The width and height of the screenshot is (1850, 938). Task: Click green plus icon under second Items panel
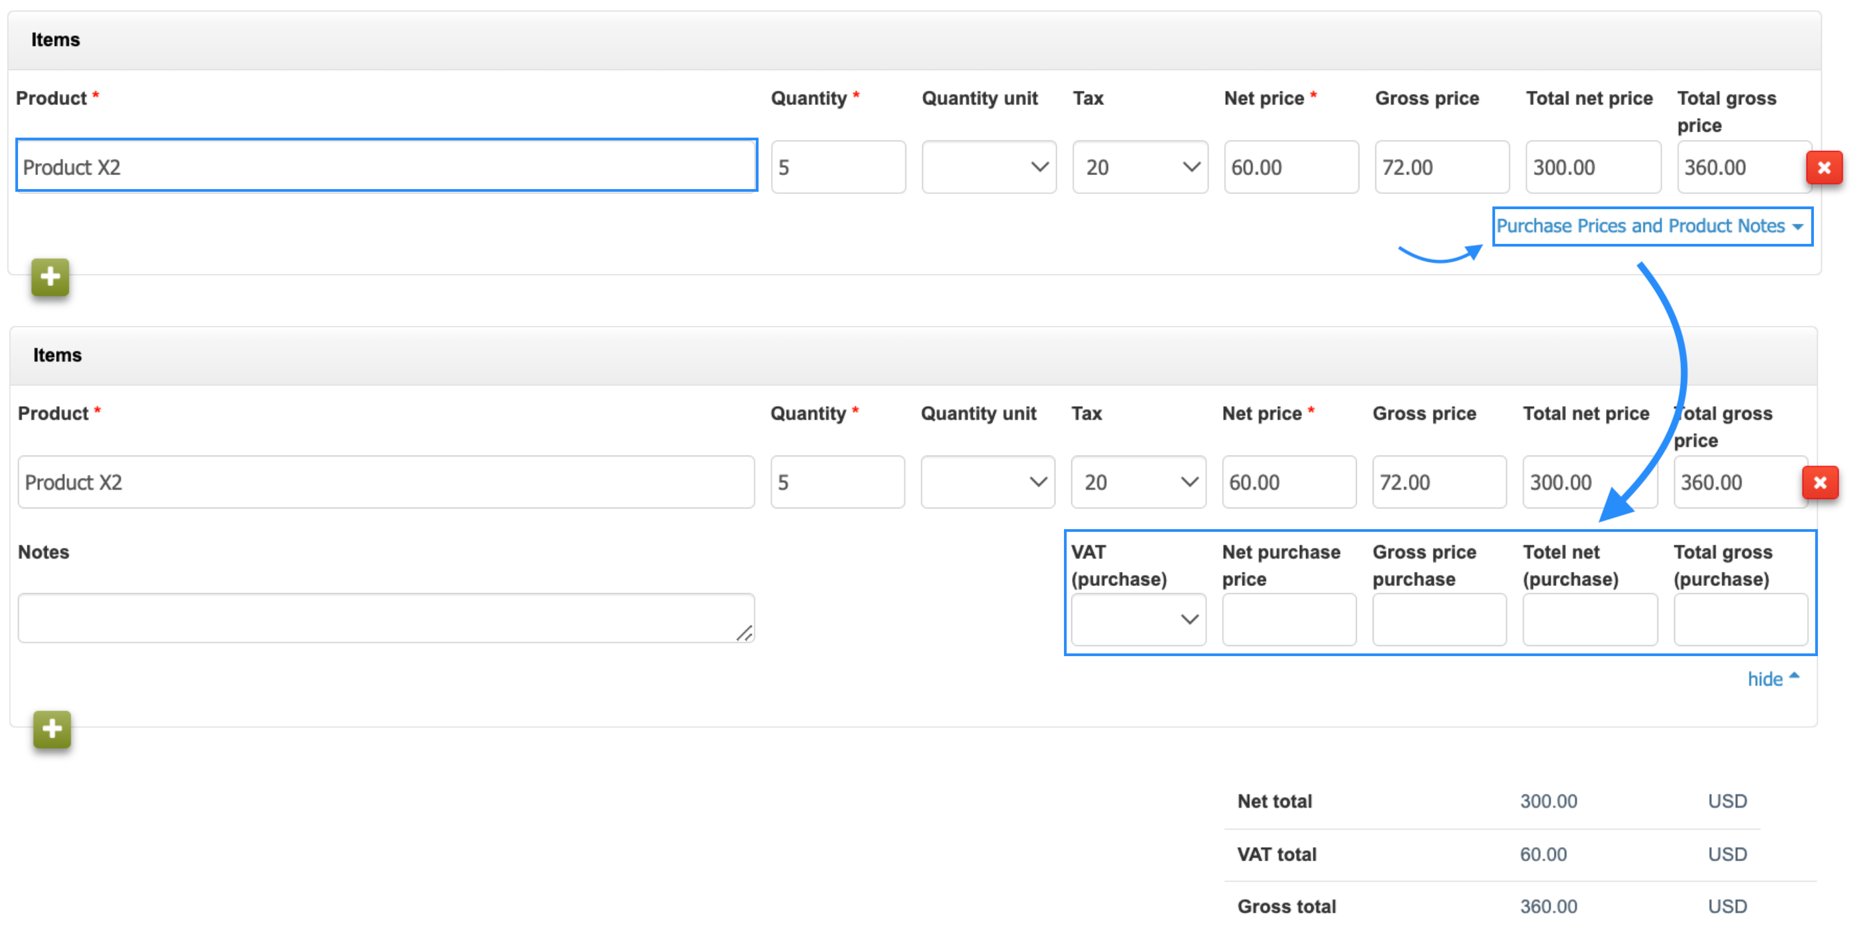(x=51, y=729)
